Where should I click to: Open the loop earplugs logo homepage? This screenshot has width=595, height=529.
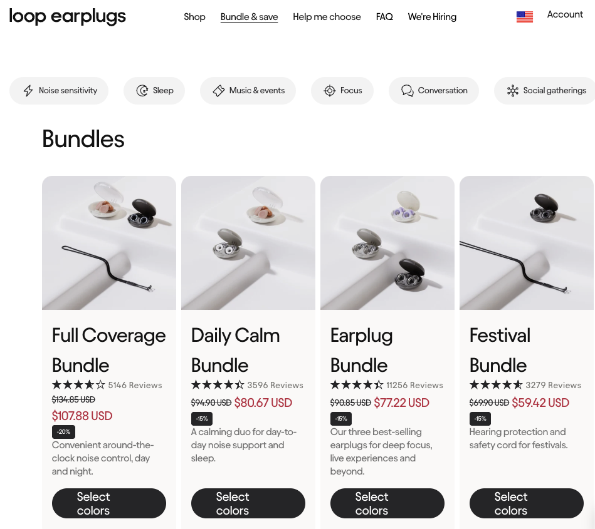point(67,16)
